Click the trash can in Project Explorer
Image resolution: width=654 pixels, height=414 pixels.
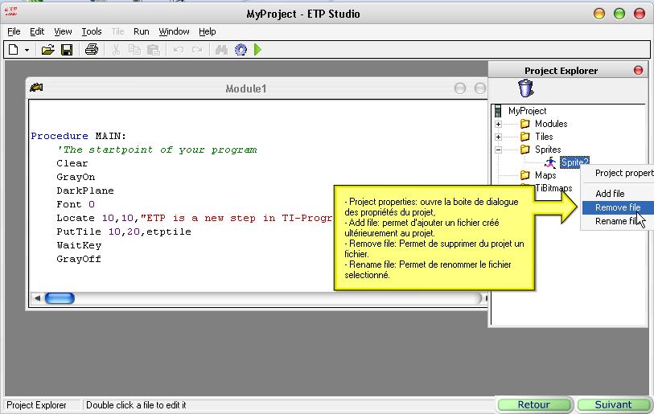(x=525, y=88)
